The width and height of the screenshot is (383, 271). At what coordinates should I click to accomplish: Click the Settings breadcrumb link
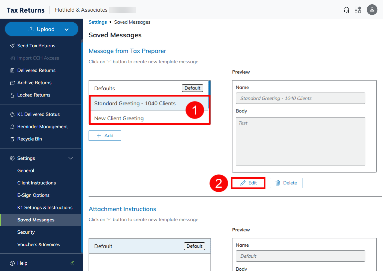click(98, 22)
